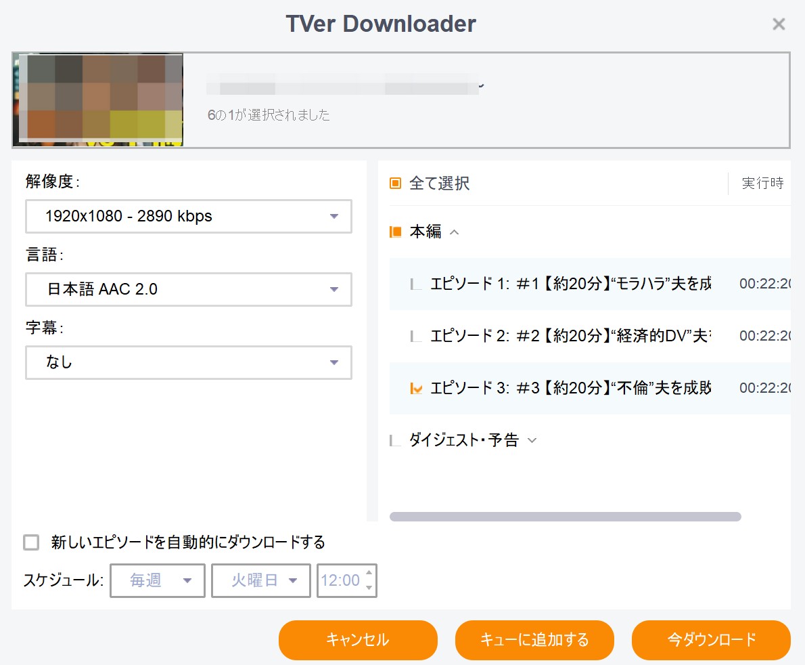Open the 火曜日 weekday dropdown
Image resolution: width=805 pixels, height=665 pixels.
point(261,581)
